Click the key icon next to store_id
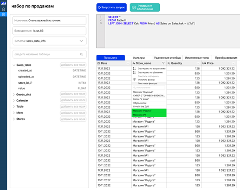Viewport: 240px width, 190px height. tap(31, 83)
